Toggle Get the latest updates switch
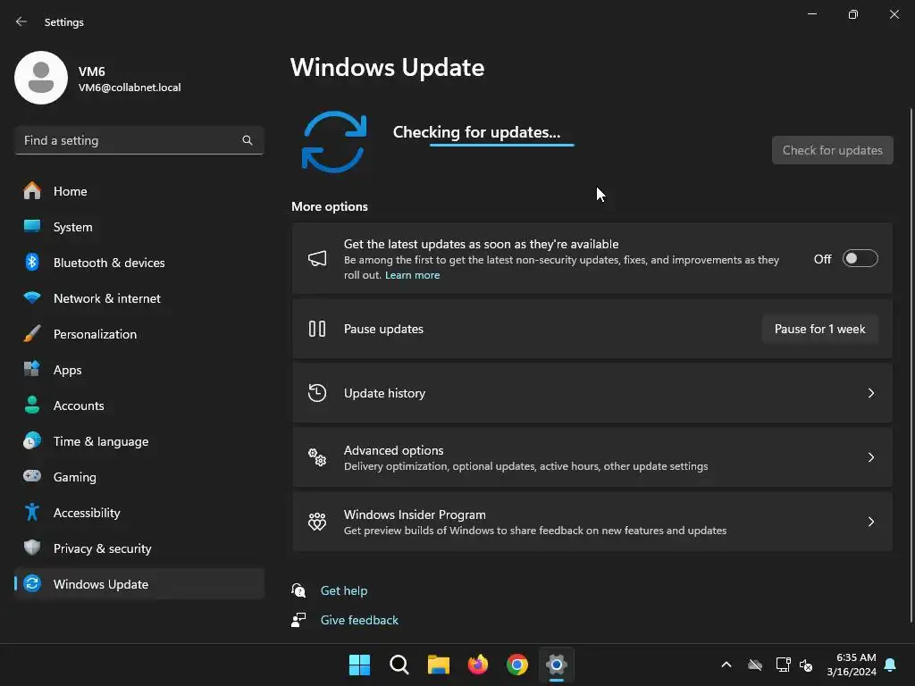This screenshot has width=915, height=686. [x=860, y=258]
